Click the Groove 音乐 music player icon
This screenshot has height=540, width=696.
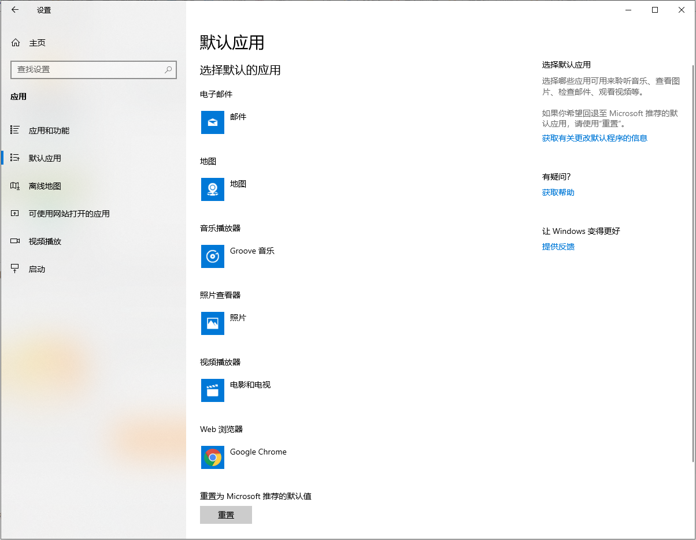point(213,256)
